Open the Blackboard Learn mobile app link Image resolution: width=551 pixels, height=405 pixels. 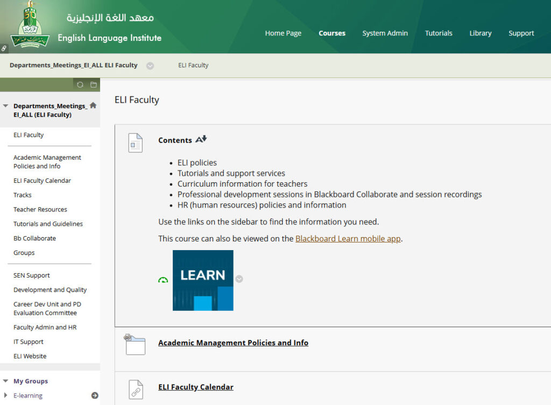click(348, 238)
